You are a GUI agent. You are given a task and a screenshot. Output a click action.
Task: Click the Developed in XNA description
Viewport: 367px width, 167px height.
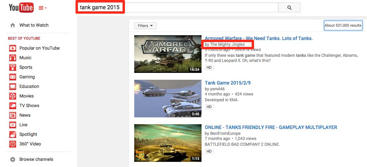222,100
